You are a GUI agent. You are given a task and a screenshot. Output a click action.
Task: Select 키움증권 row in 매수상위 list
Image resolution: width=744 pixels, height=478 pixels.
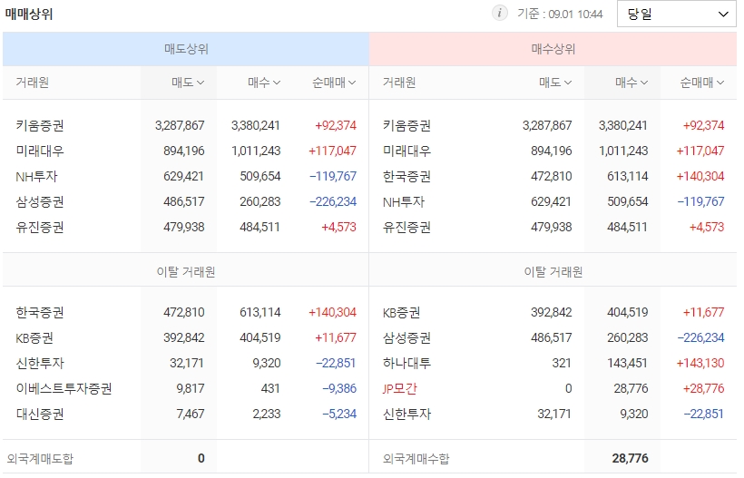(x=553, y=126)
